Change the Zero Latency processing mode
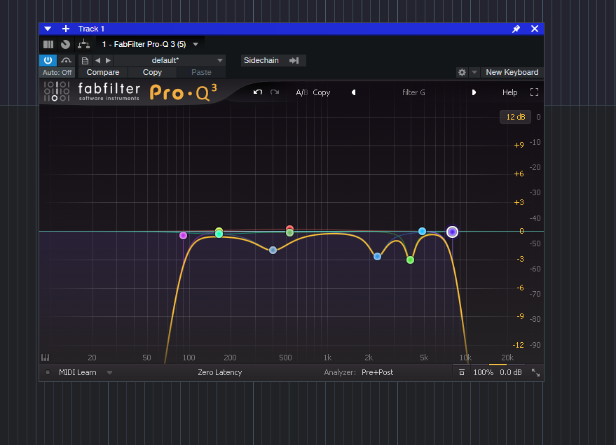The height and width of the screenshot is (445, 616). (219, 372)
